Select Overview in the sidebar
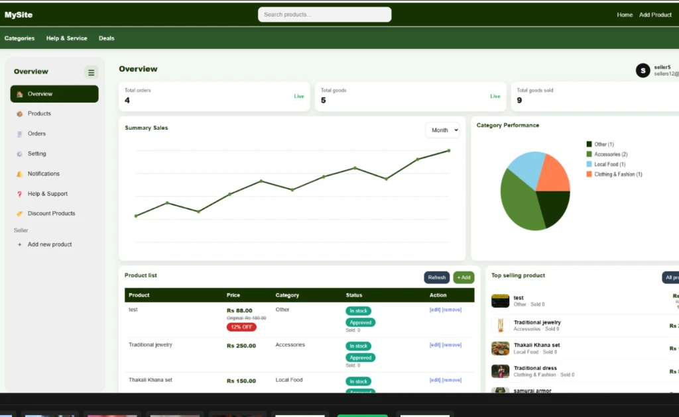Image resolution: width=679 pixels, height=417 pixels. (x=54, y=94)
